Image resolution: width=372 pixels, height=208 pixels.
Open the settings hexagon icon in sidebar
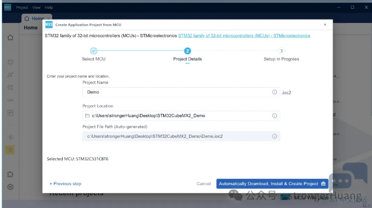click(x=10, y=187)
